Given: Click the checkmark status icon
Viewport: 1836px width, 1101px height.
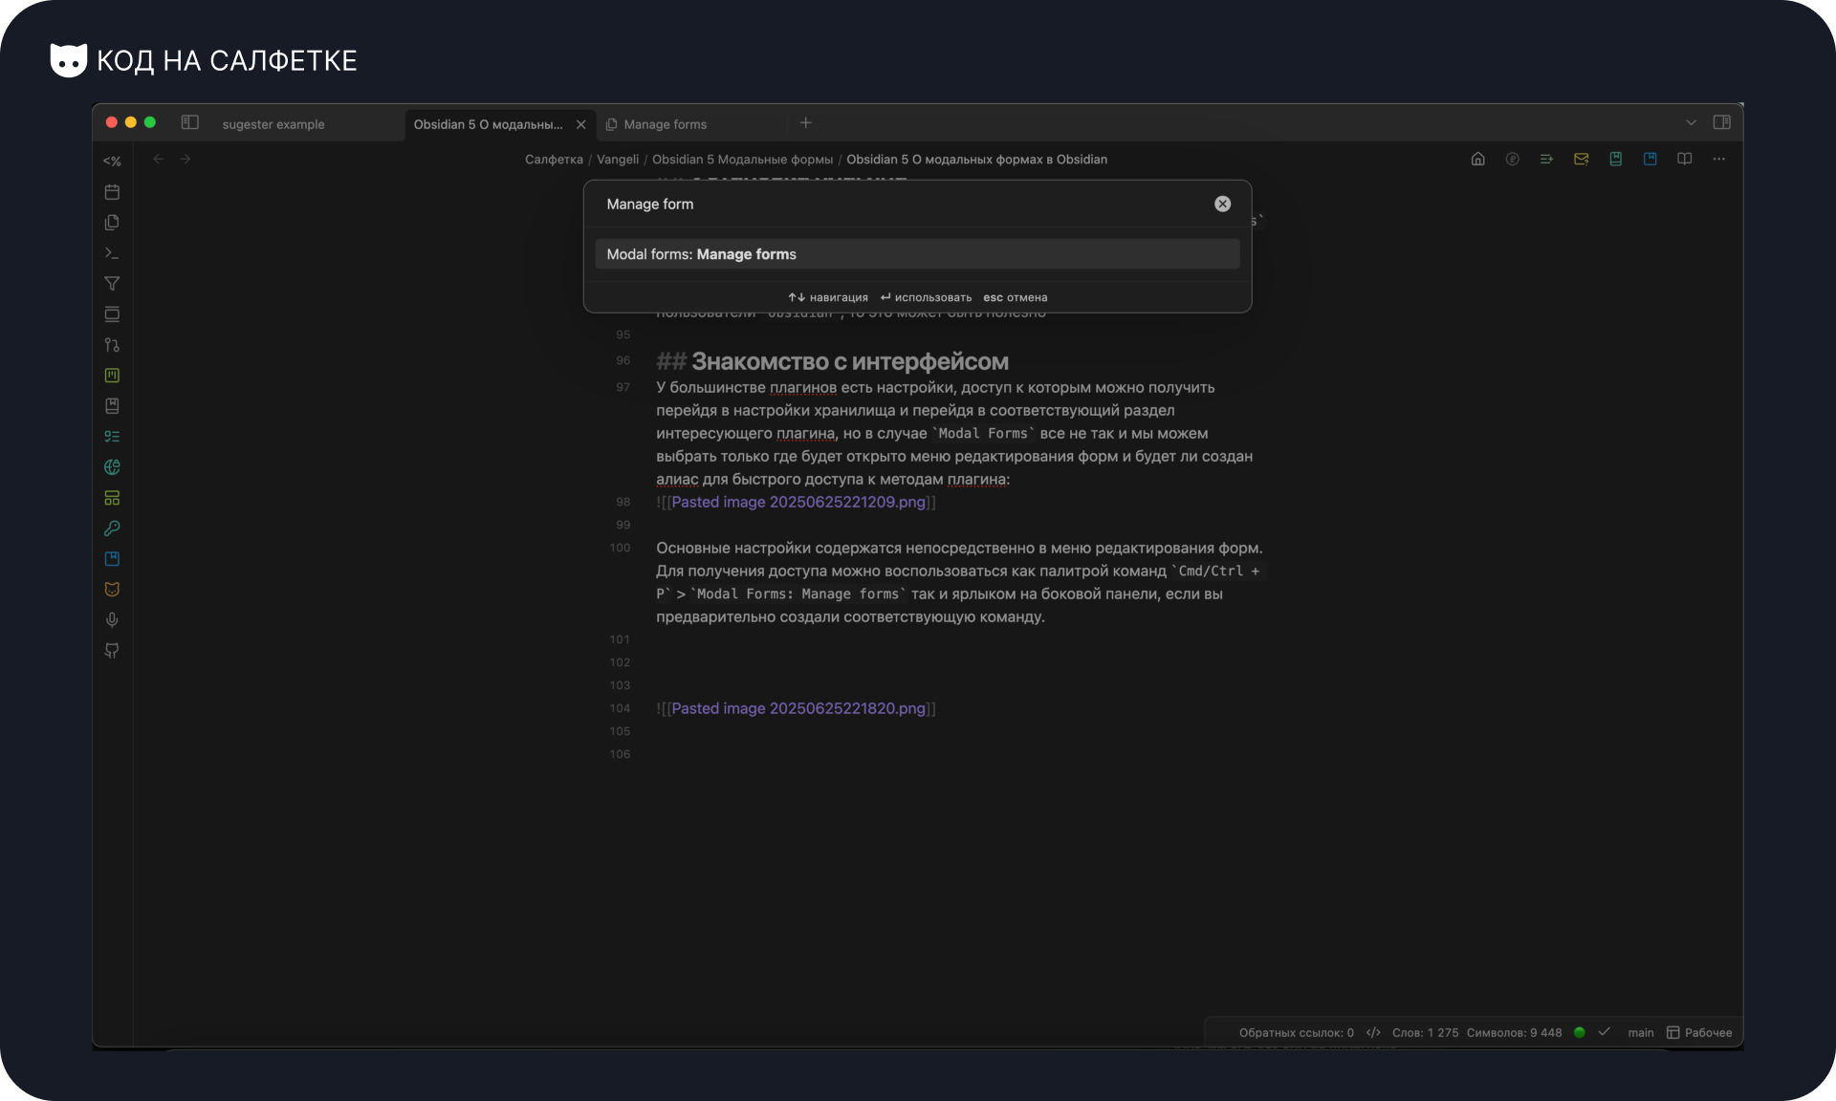Looking at the screenshot, I should pos(1605,1032).
